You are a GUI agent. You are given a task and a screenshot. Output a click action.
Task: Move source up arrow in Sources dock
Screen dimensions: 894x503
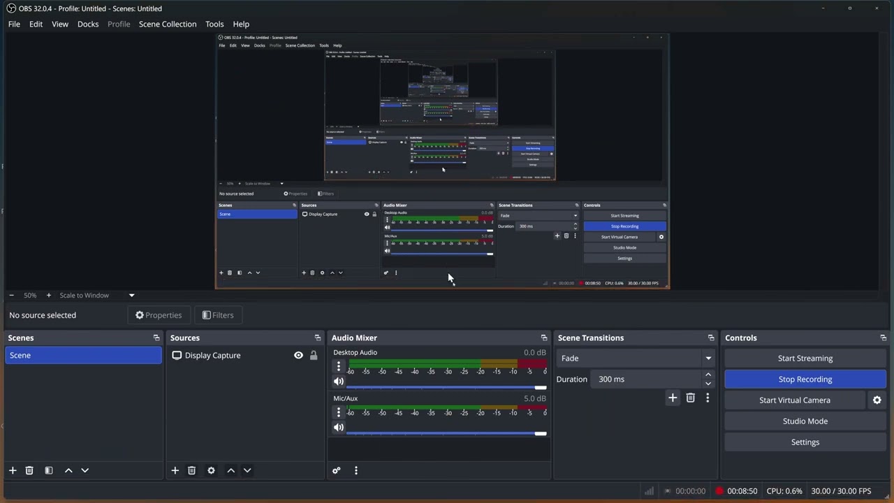pyautogui.click(x=231, y=470)
